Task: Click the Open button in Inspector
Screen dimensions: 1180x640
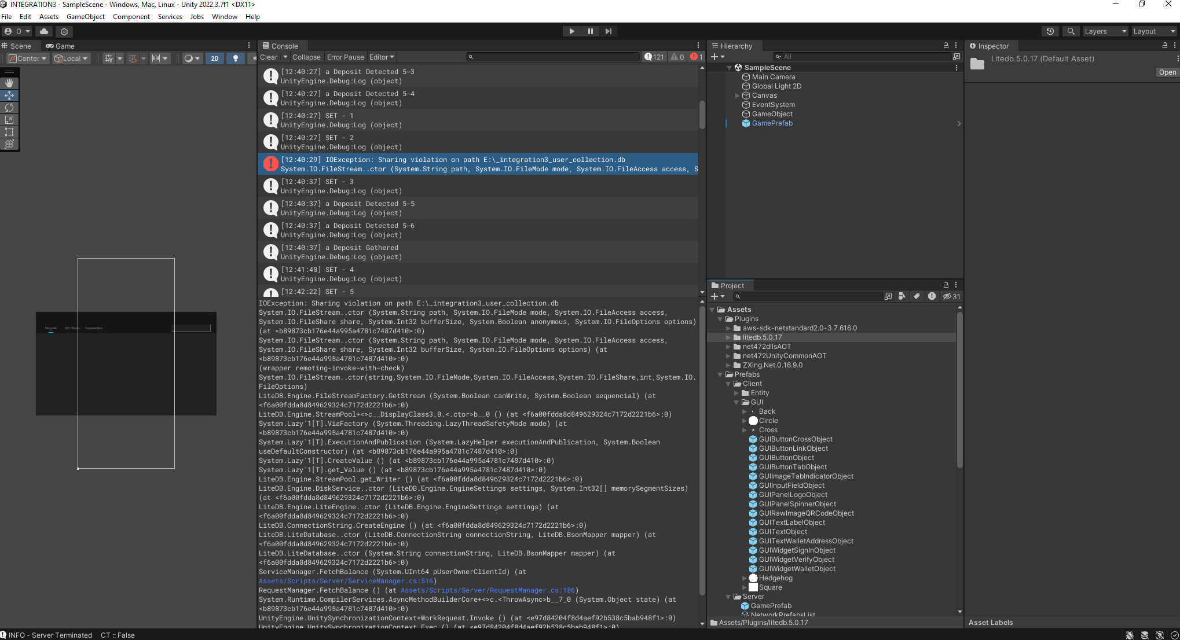Action: [x=1167, y=72]
